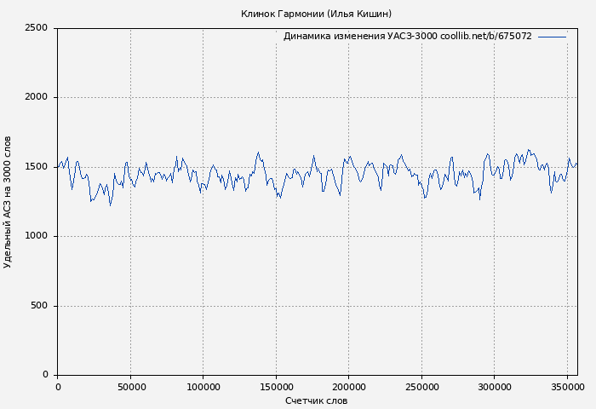Screen dimensions: 596x409
Task: Click the blue legend line sample
Action: [x=552, y=37]
